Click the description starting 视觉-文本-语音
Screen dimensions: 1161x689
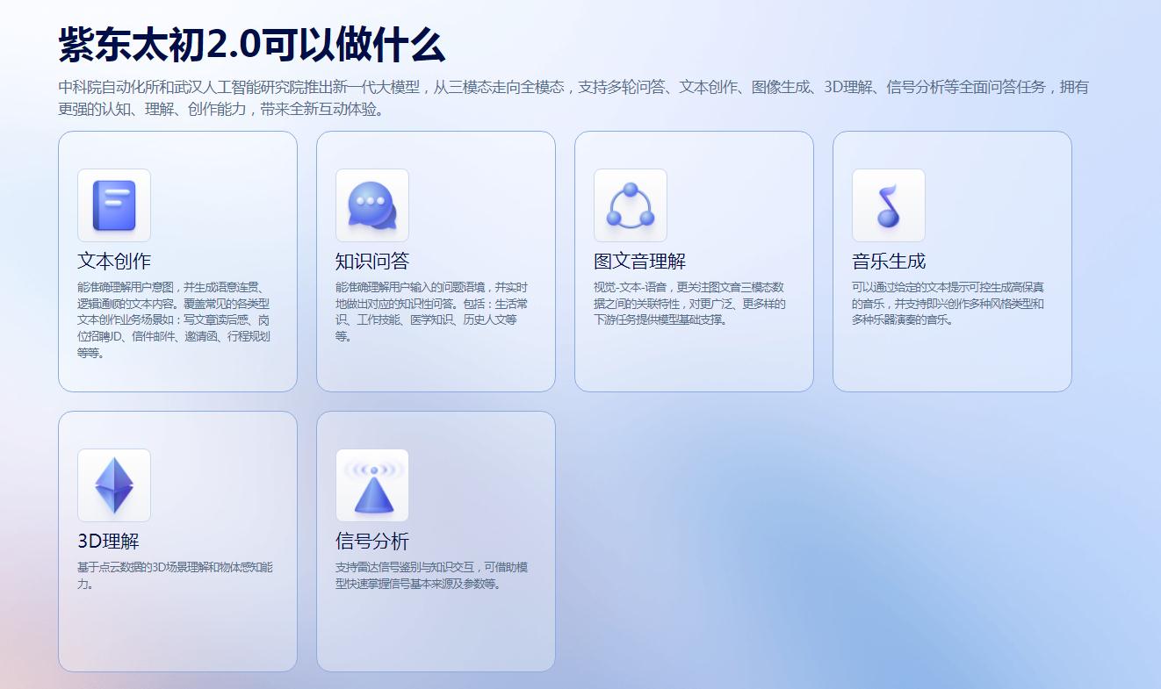click(x=690, y=304)
